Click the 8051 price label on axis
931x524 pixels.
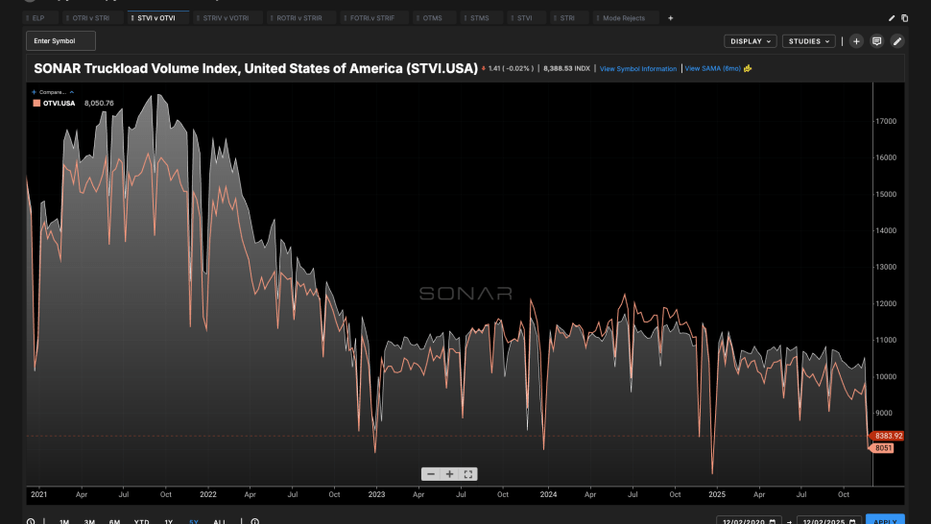tap(882, 448)
